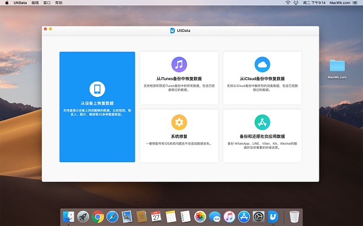The height and width of the screenshot is (226, 363).
Task: Open Contacts book in the Dock
Action: [142, 216]
